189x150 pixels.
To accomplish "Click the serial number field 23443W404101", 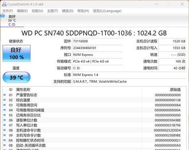I will [x=97, y=48].
